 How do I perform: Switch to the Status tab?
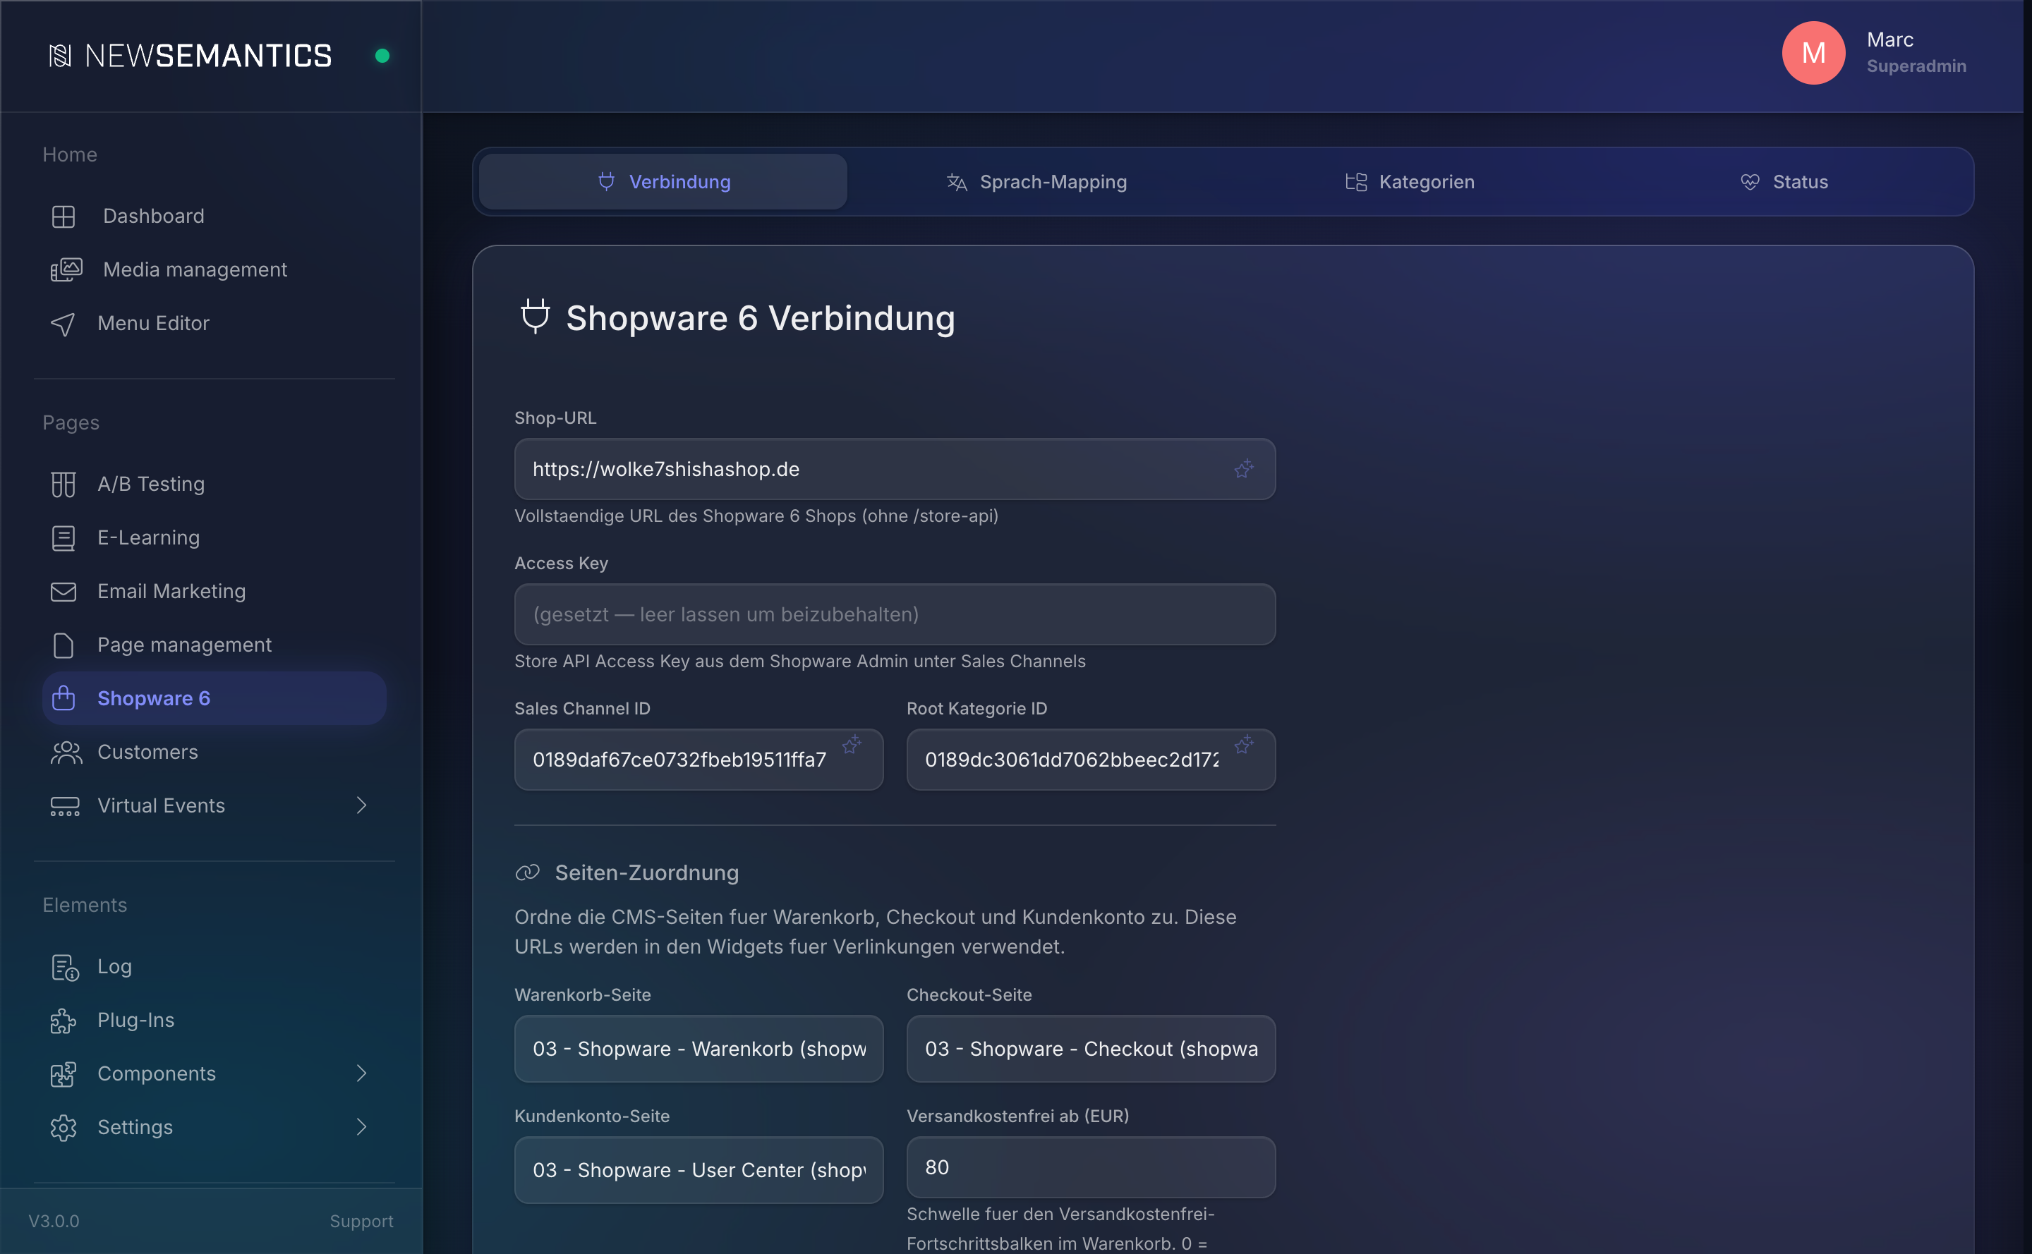1783,182
